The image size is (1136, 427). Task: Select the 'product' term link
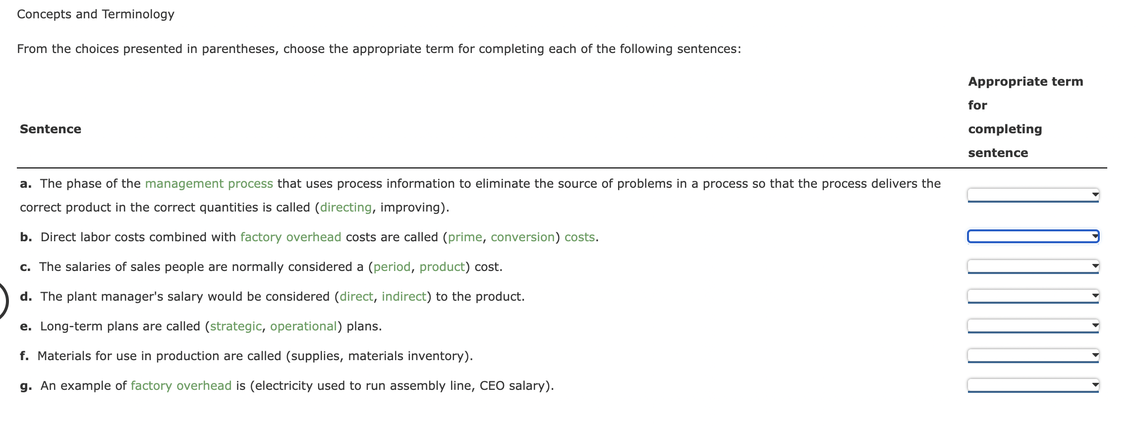click(x=442, y=267)
